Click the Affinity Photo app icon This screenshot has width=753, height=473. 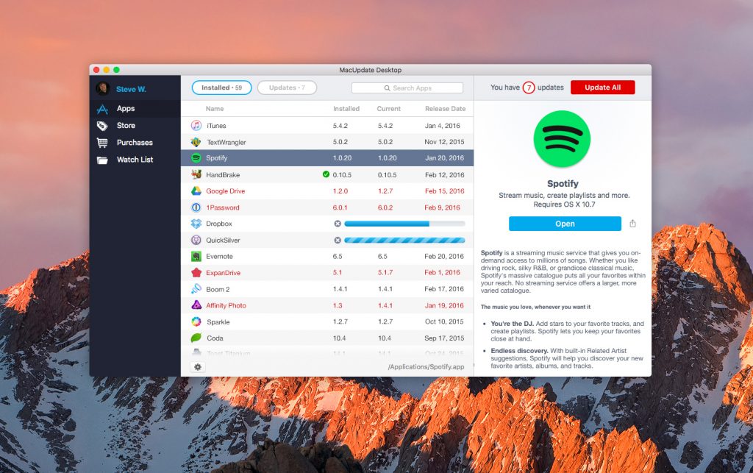pos(196,305)
